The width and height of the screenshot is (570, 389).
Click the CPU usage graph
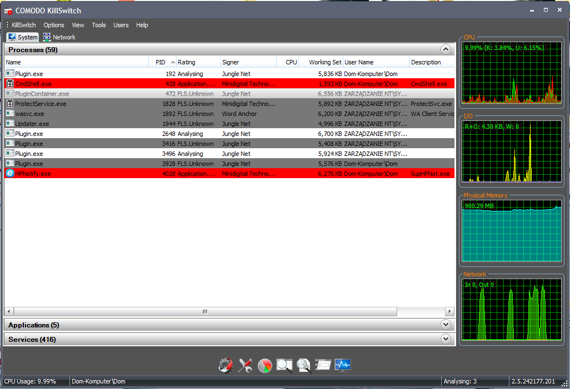(512, 73)
